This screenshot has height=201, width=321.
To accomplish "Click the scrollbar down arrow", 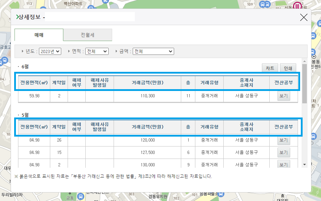I will click(x=304, y=165).
